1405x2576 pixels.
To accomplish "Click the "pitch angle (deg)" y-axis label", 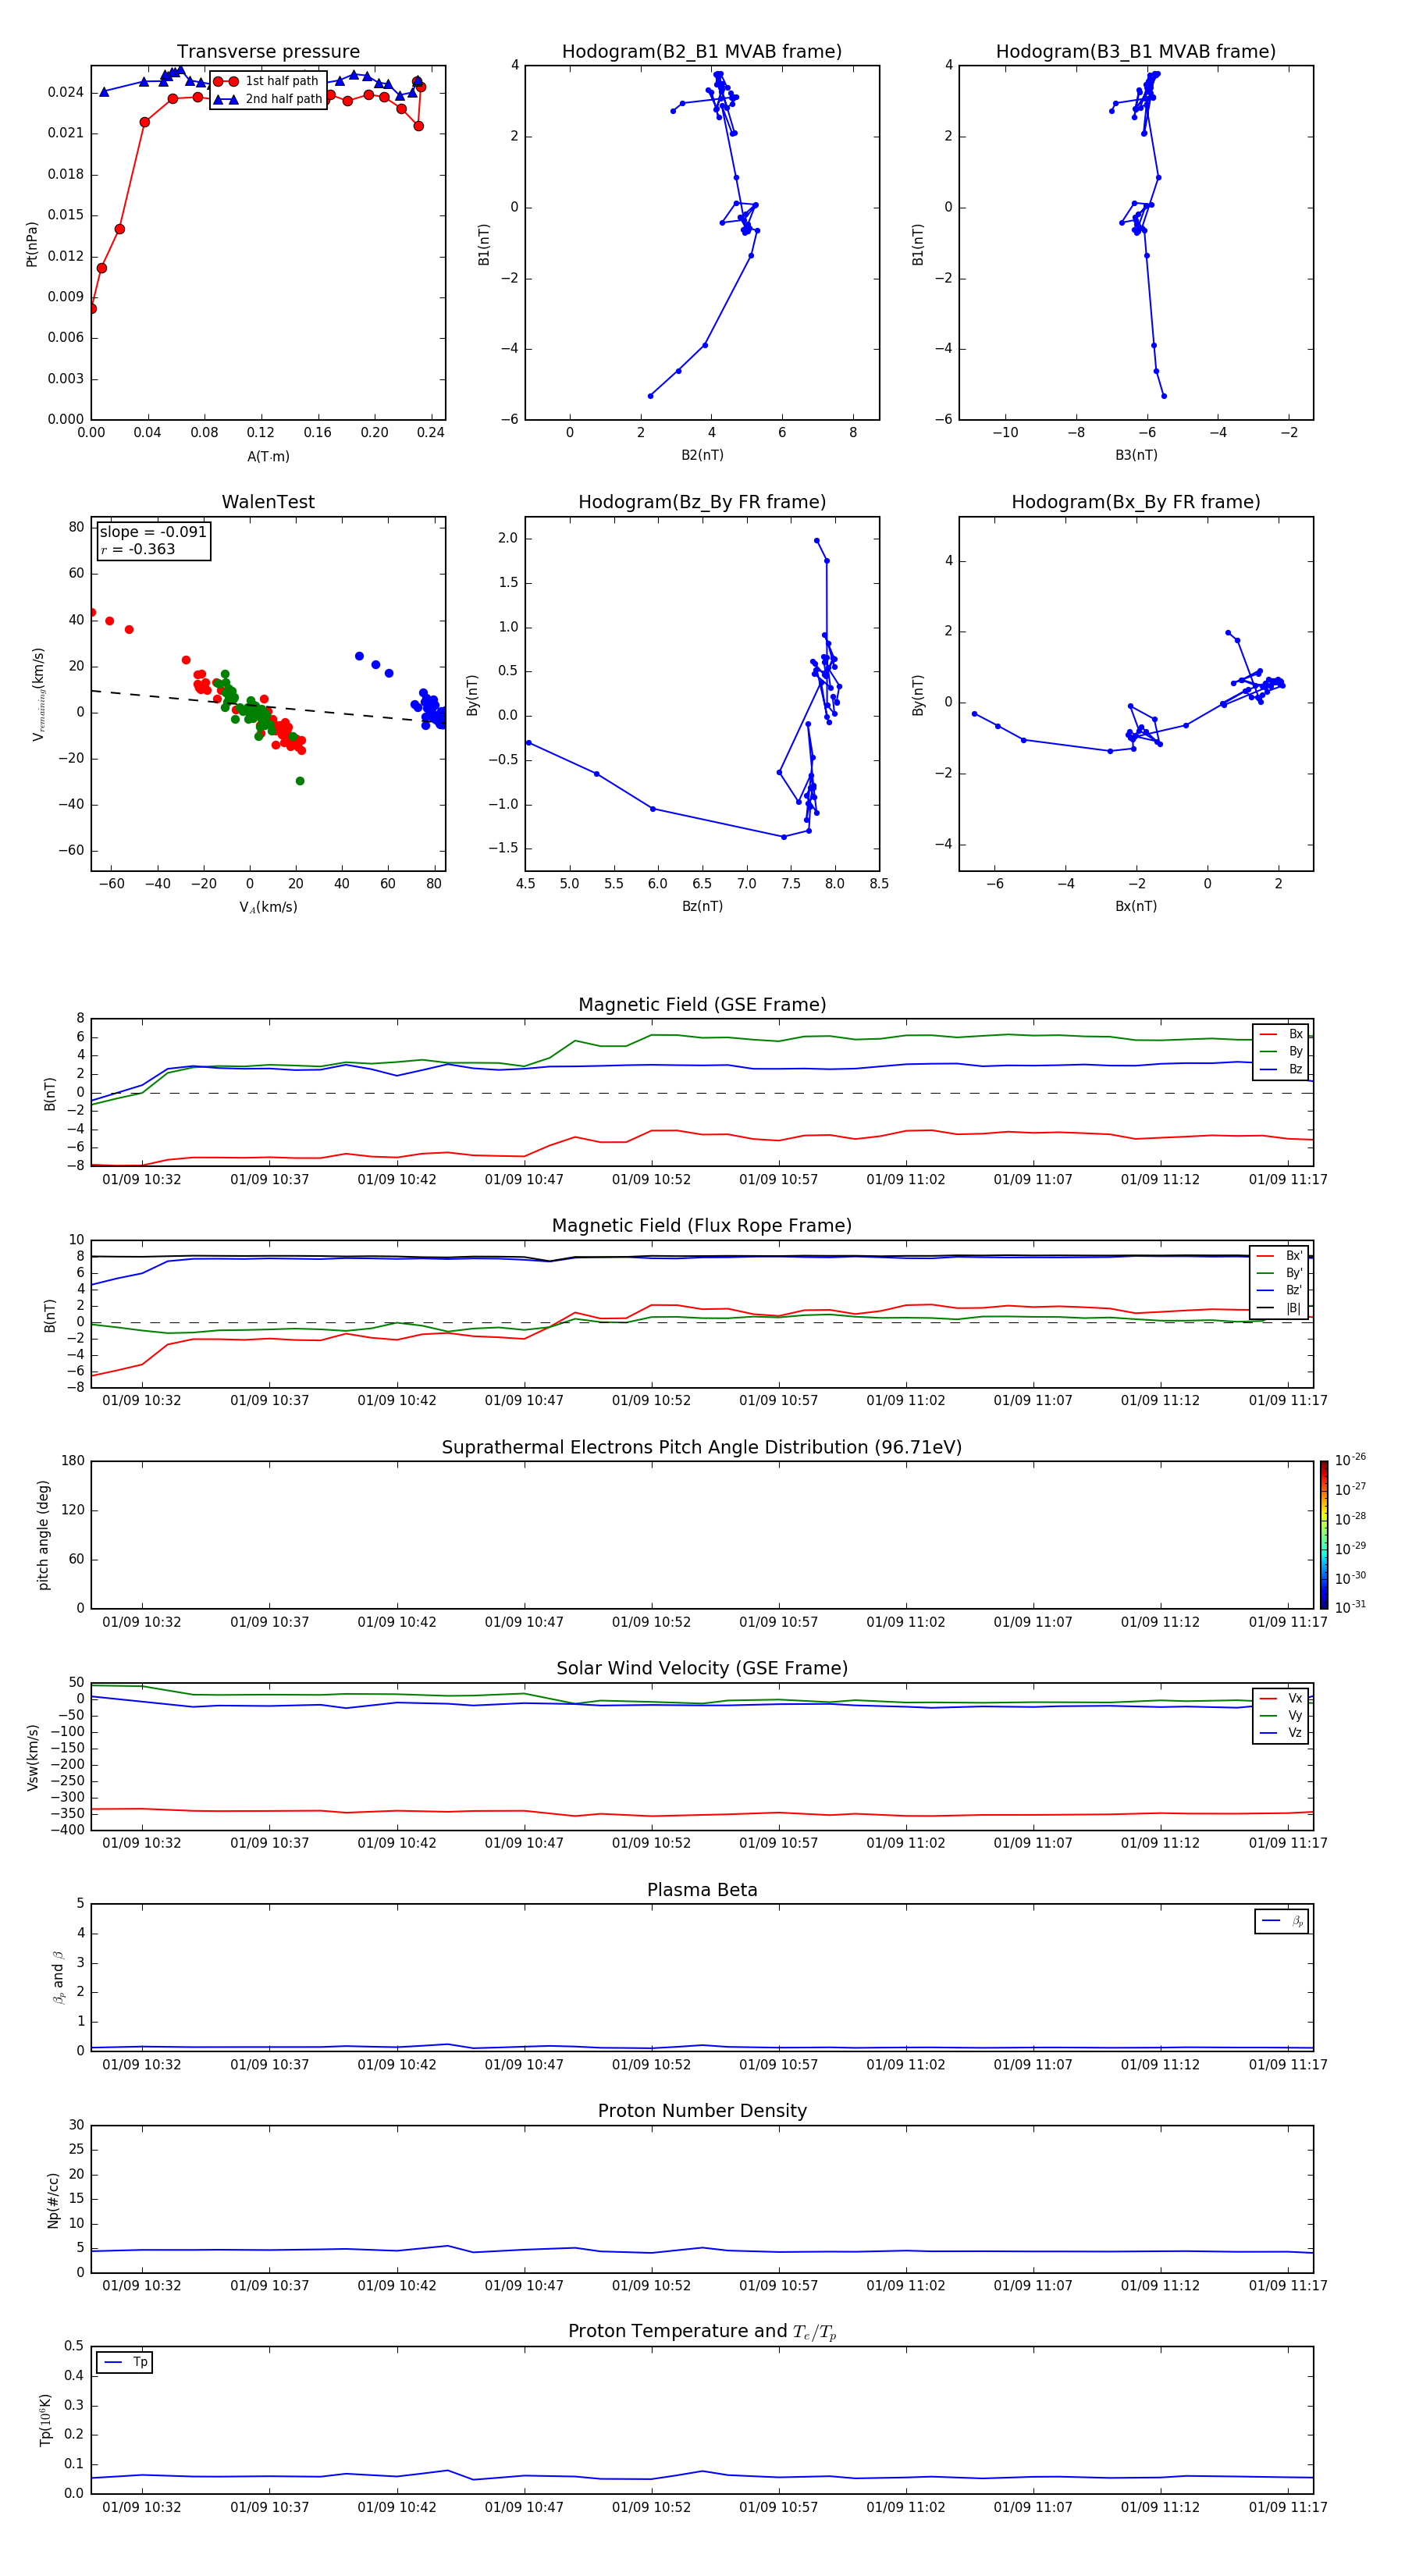I will point(43,1535).
